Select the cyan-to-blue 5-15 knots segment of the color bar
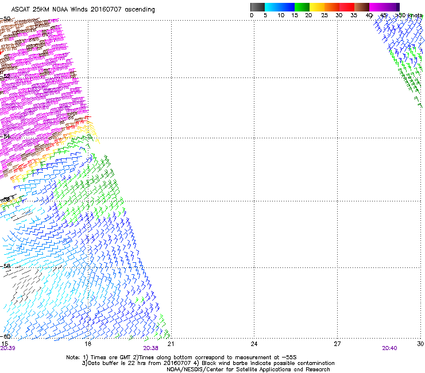This screenshot has width=425, height=373. click(x=280, y=7)
